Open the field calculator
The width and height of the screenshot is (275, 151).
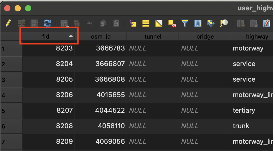pyautogui.click(x=266, y=24)
